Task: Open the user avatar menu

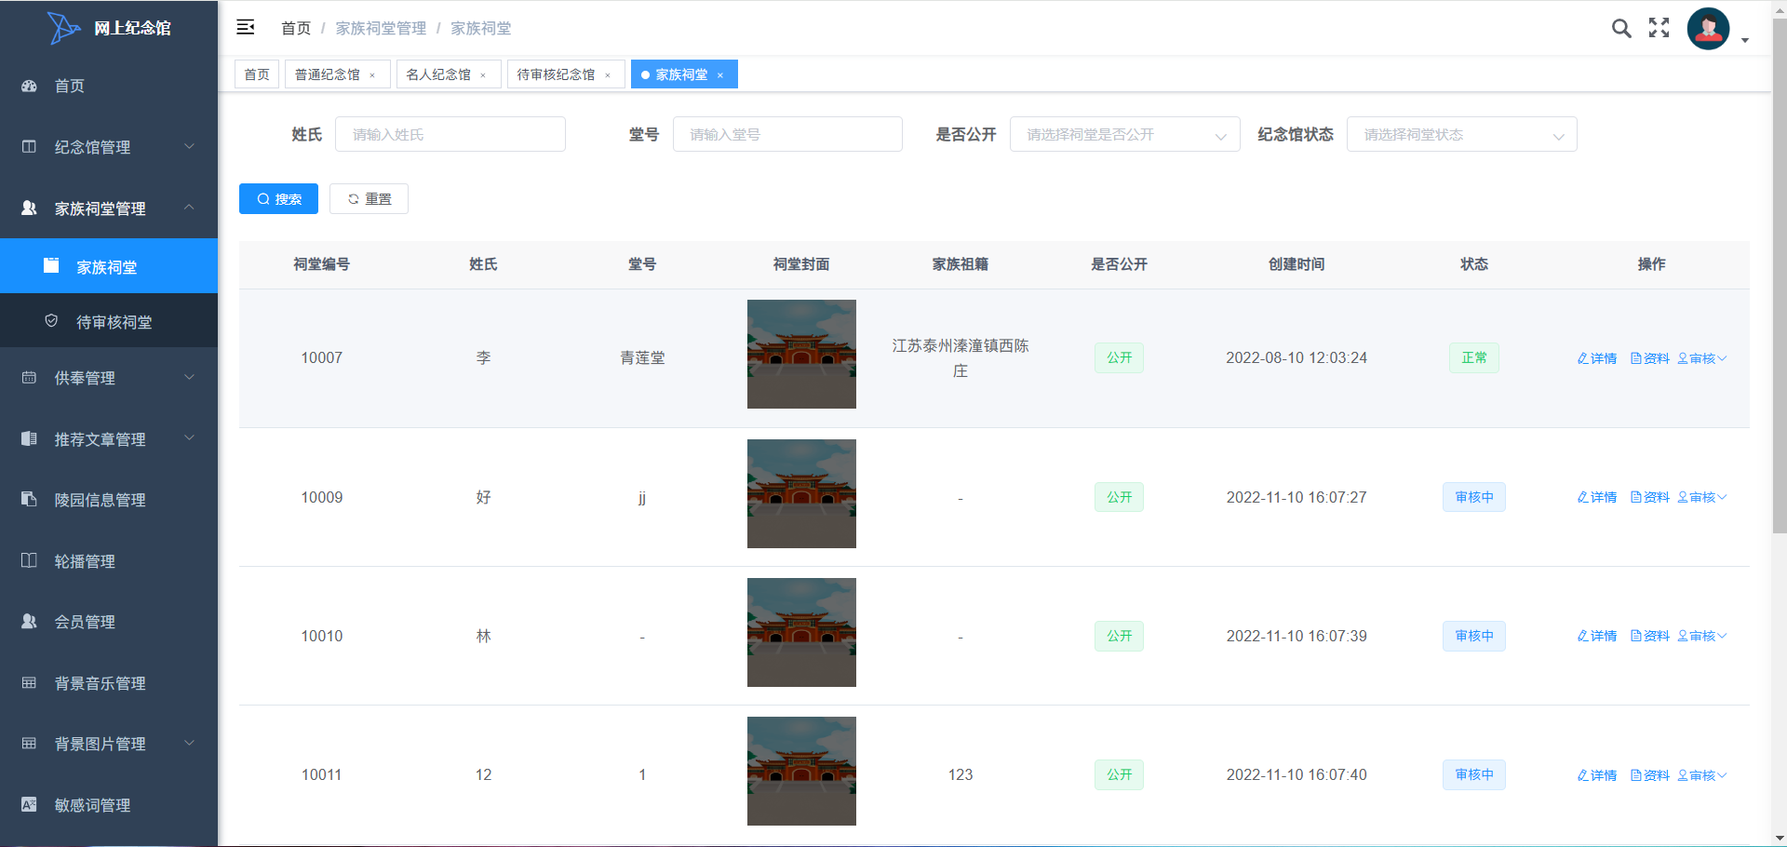Action: point(1708,29)
